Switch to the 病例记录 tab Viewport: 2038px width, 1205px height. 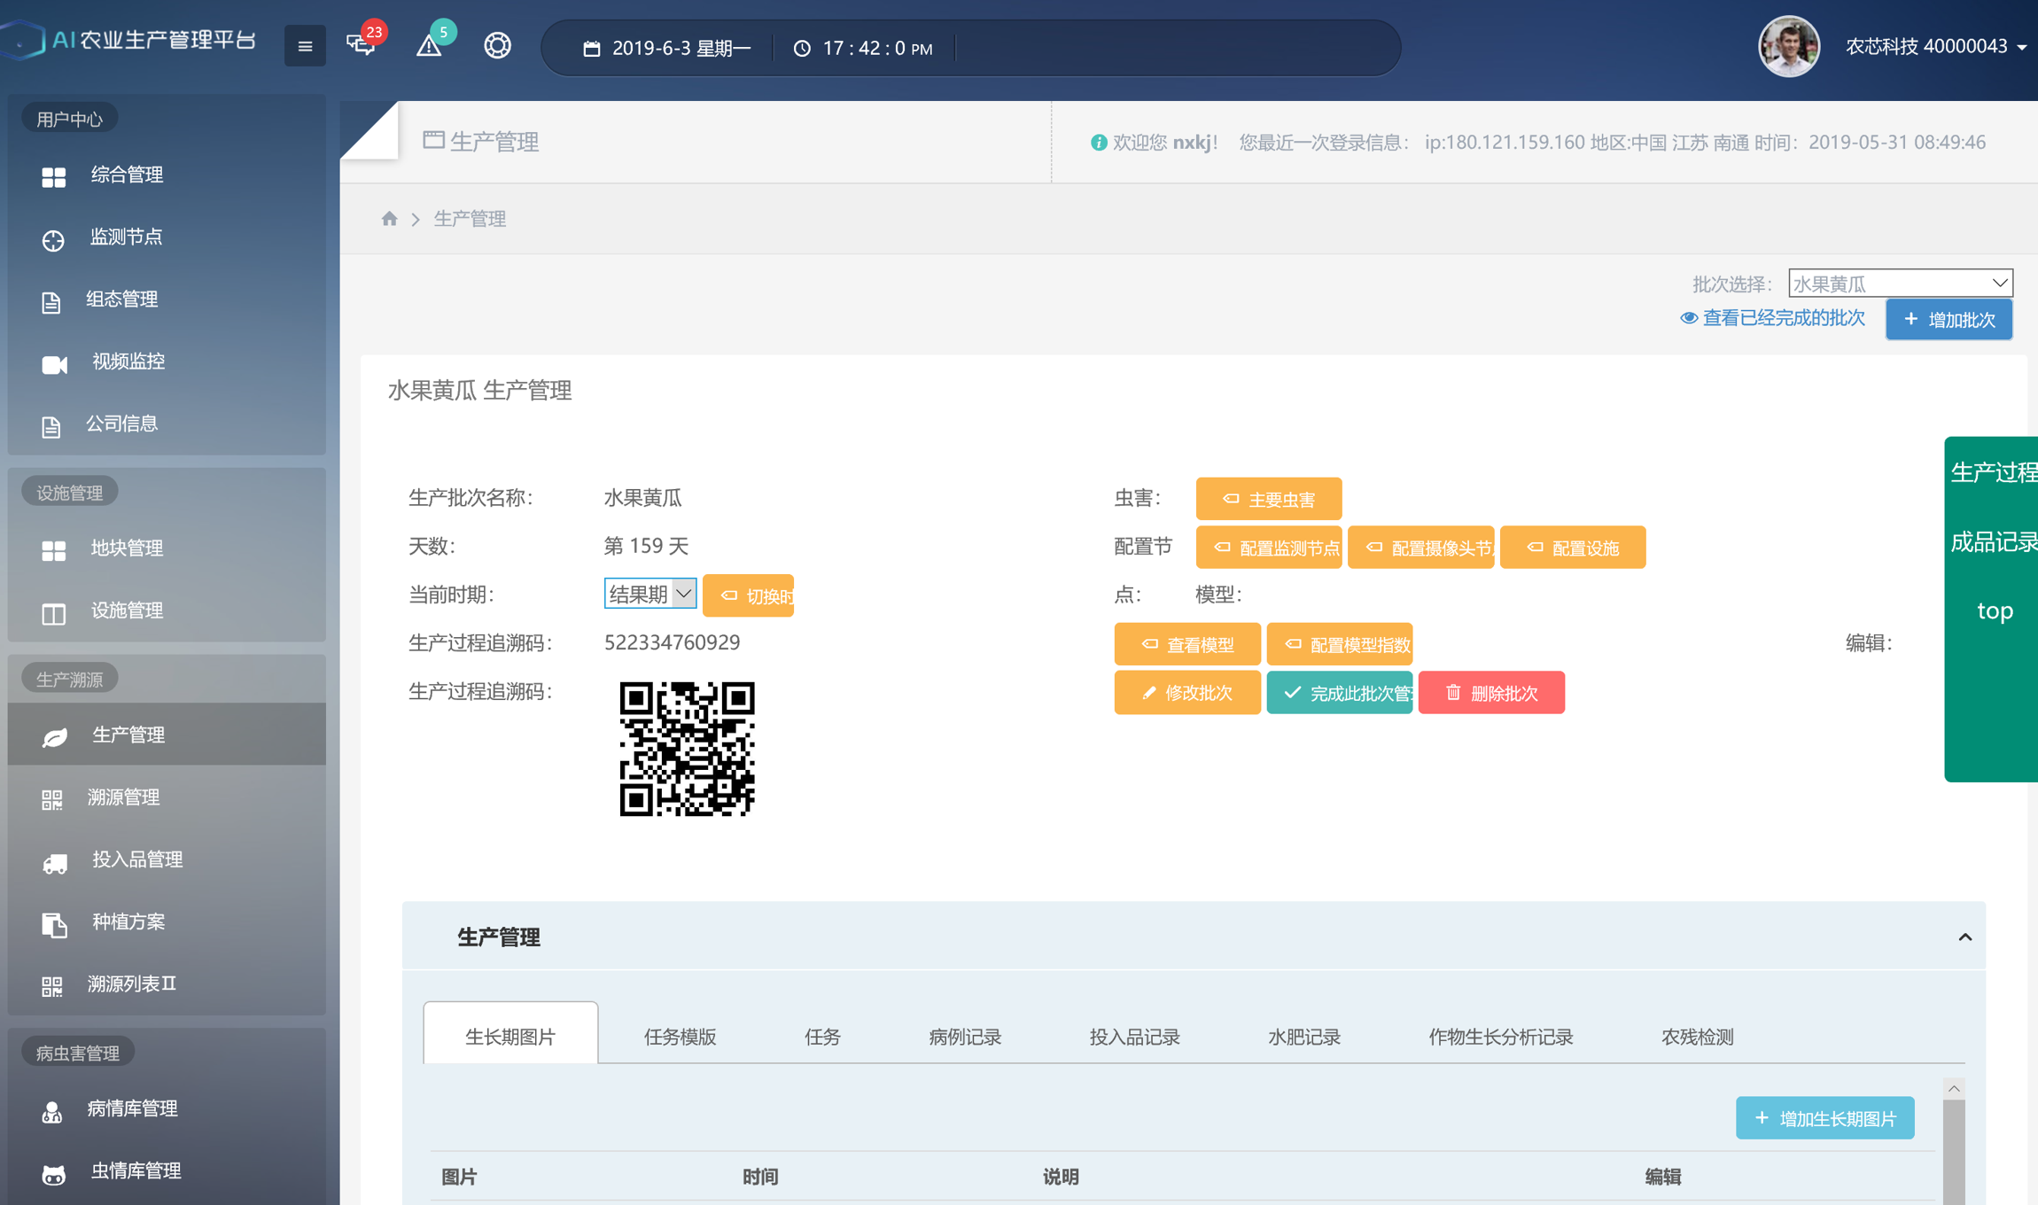964,1037
